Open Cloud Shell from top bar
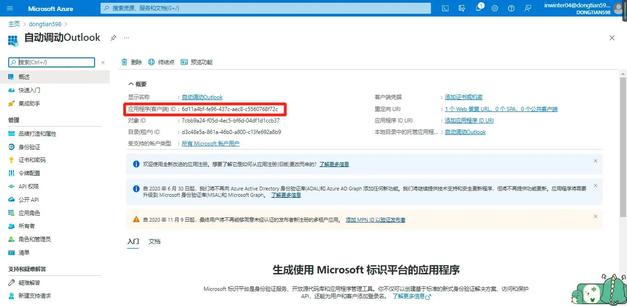Image resolution: width=627 pixels, height=306 pixels. 445,8
